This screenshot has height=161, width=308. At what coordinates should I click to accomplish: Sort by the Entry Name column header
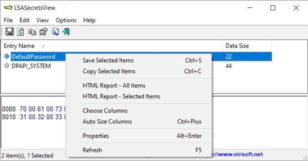tap(112, 46)
